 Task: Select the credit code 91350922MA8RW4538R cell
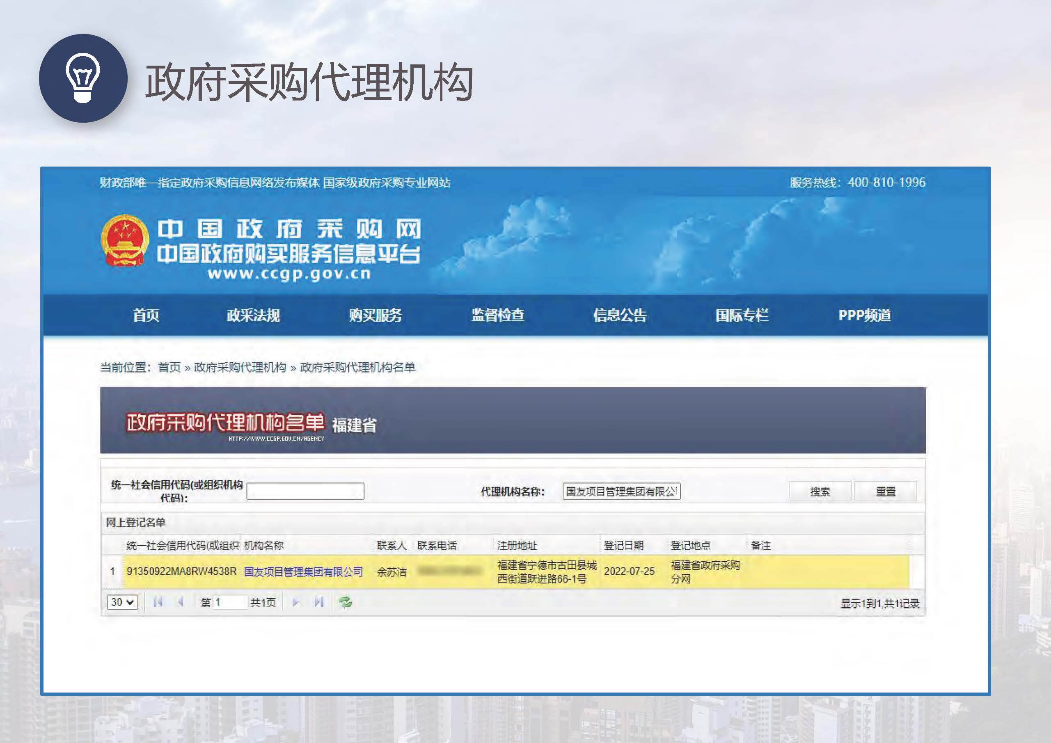(182, 572)
